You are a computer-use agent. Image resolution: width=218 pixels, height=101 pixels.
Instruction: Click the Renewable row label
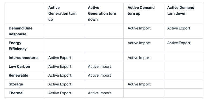pyautogui.click(x=18, y=76)
